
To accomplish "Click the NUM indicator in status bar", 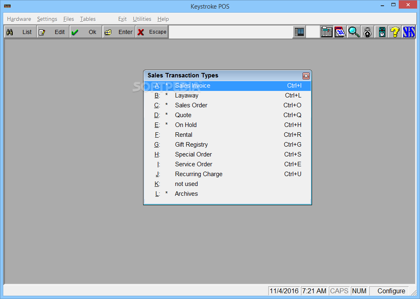I will tap(359, 291).
